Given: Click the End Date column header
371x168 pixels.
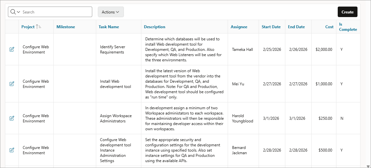Looking at the screenshot, I should (x=296, y=27).
